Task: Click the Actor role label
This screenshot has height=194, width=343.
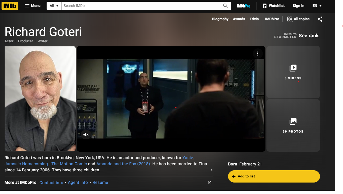Action: 9,41
